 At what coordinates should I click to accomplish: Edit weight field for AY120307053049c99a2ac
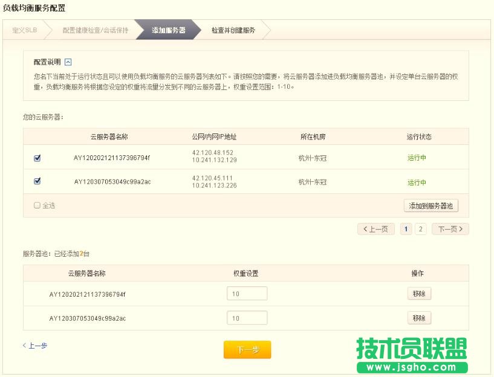(247, 318)
